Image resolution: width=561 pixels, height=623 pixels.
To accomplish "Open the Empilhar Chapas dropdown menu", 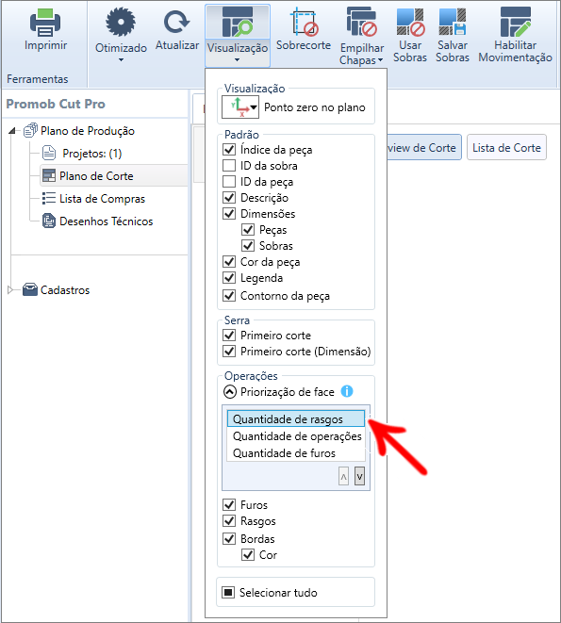I will tap(362, 36).
